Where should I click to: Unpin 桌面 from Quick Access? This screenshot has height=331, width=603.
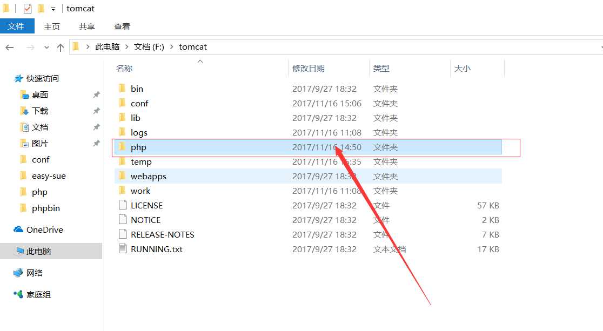click(97, 94)
